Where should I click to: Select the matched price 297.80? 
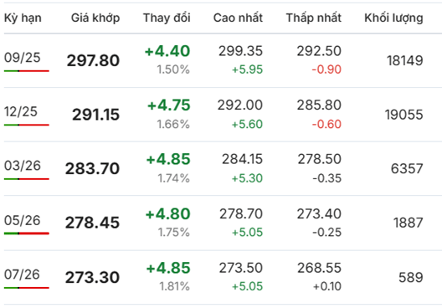[x=93, y=60]
